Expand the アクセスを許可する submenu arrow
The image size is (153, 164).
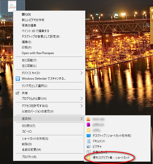tap(81, 106)
